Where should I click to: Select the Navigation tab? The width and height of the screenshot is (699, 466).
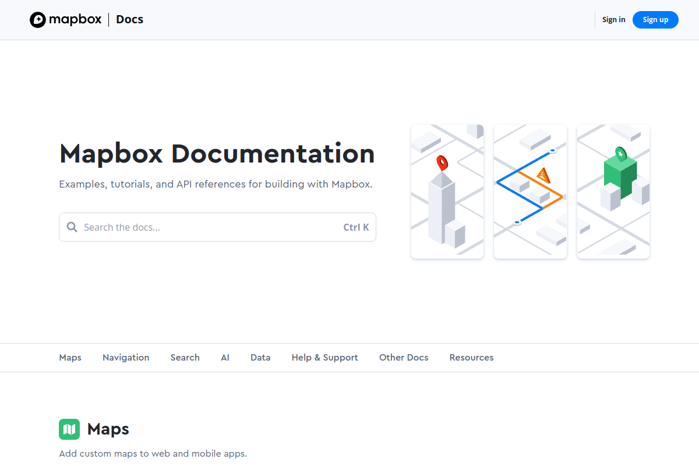click(126, 358)
